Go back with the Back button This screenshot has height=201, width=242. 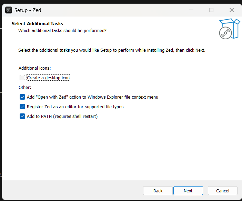pos(158,191)
